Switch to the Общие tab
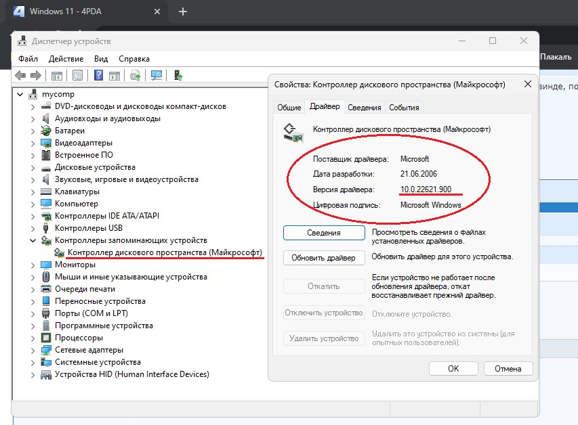The image size is (578, 425). click(x=289, y=107)
